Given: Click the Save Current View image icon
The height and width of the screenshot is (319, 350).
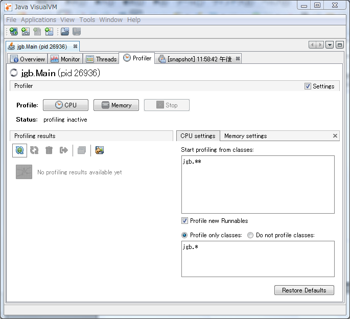Looking at the screenshot, I should [100, 150].
